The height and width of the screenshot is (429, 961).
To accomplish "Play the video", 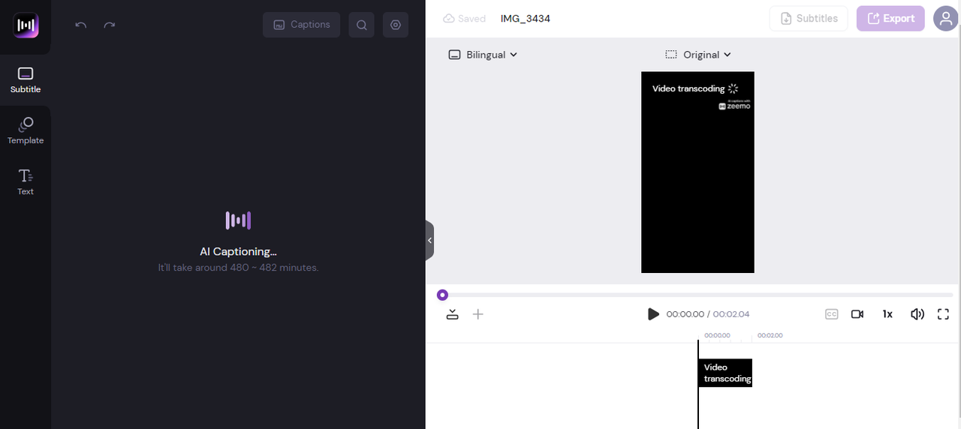I will 653,314.
